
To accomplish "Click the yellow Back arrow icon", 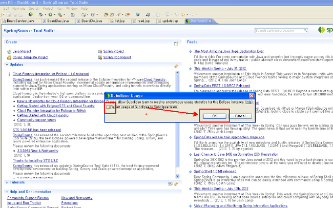I will [x=183, y=15].
